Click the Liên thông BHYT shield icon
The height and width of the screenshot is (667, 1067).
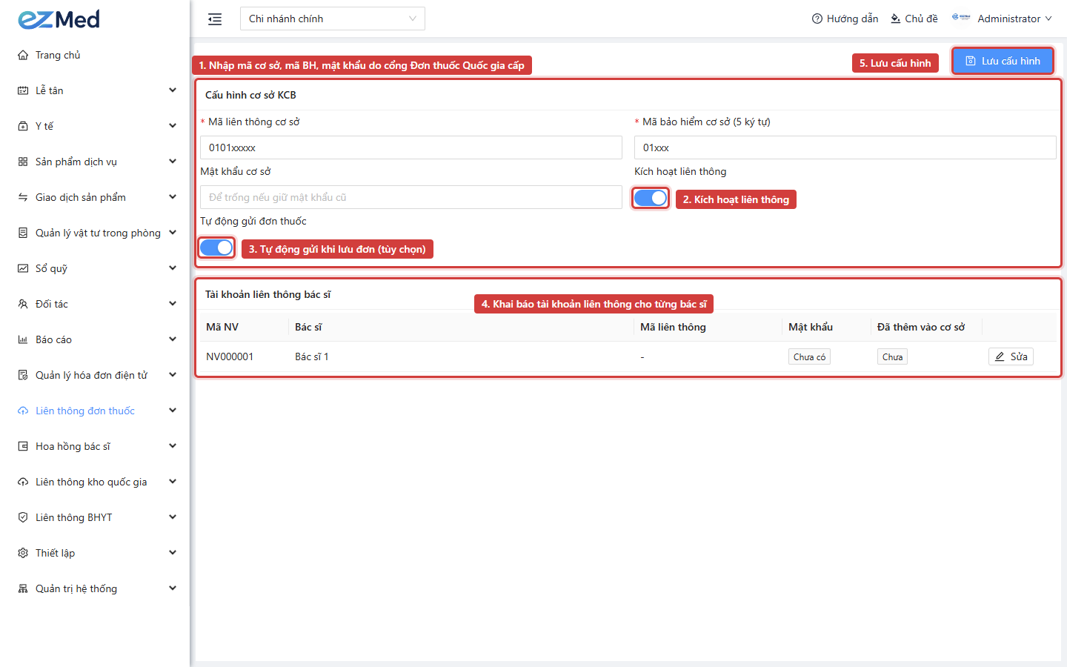coord(23,517)
